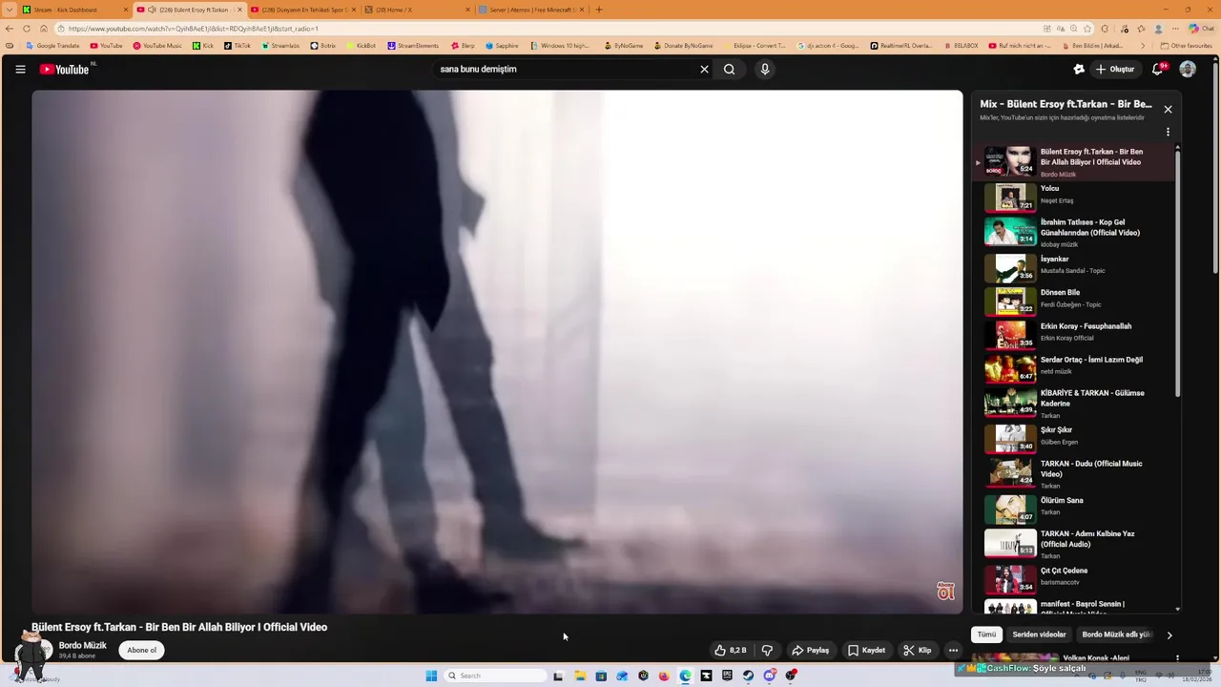Open the Other favourites folder

coord(1187,46)
